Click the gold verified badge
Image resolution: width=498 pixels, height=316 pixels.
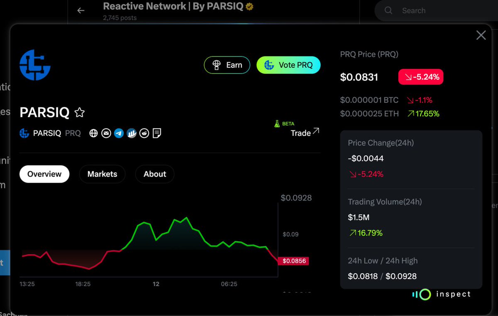[x=250, y=7]
